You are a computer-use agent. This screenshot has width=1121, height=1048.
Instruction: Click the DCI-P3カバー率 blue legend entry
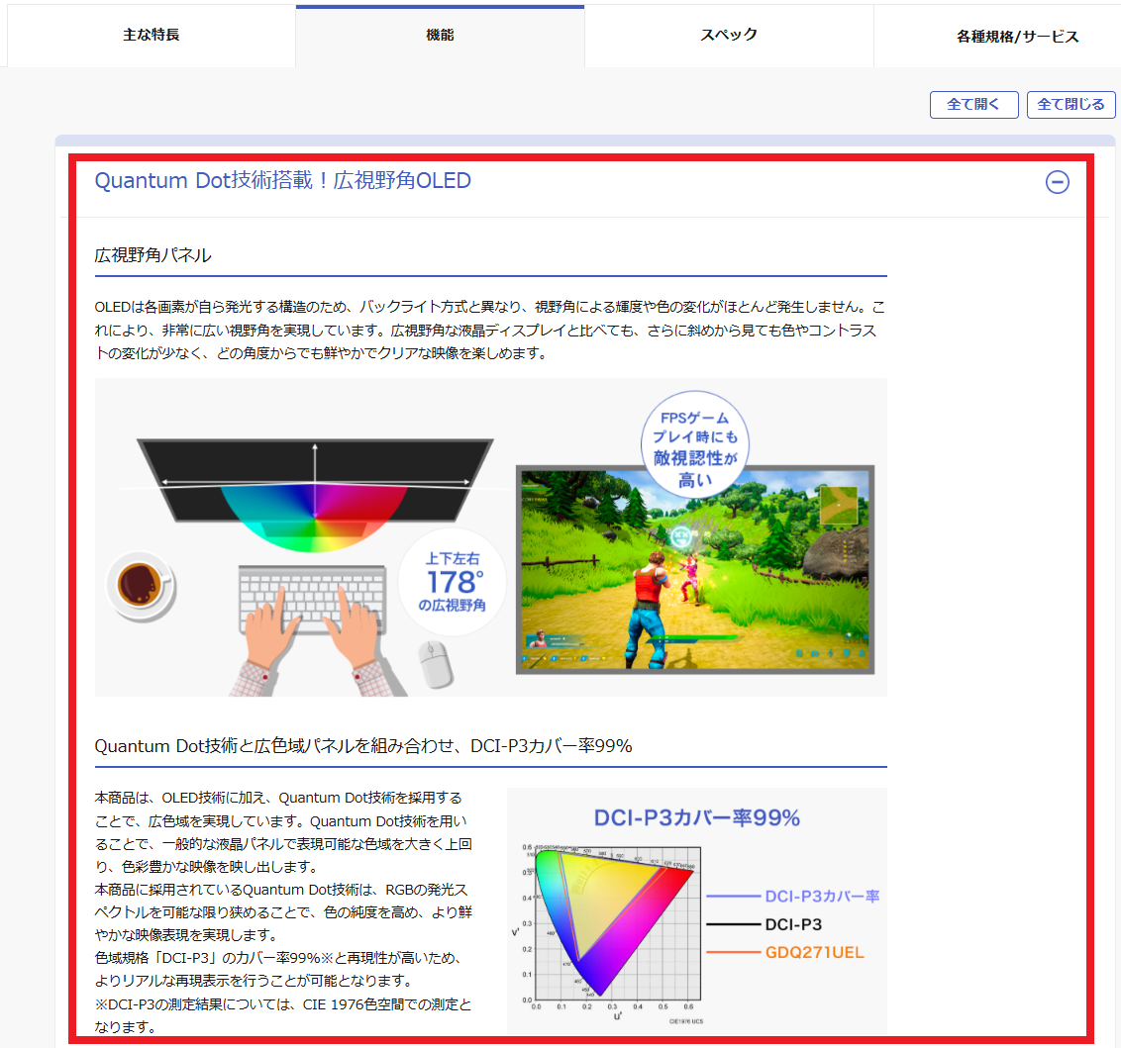tap(821, 896)
